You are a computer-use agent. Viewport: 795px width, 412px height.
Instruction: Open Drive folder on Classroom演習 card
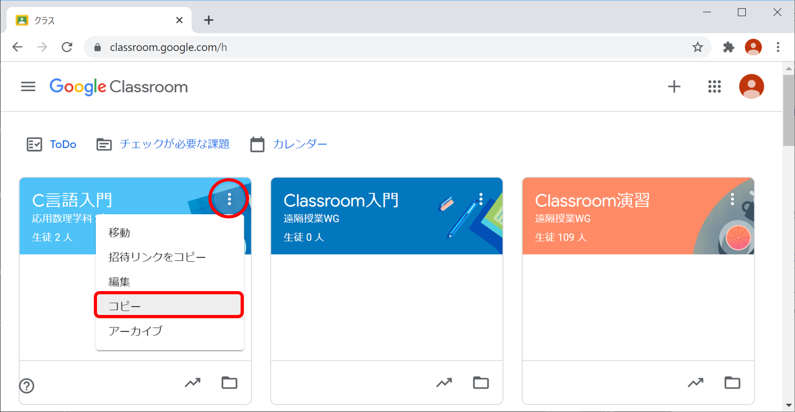(x=732, y=382)
